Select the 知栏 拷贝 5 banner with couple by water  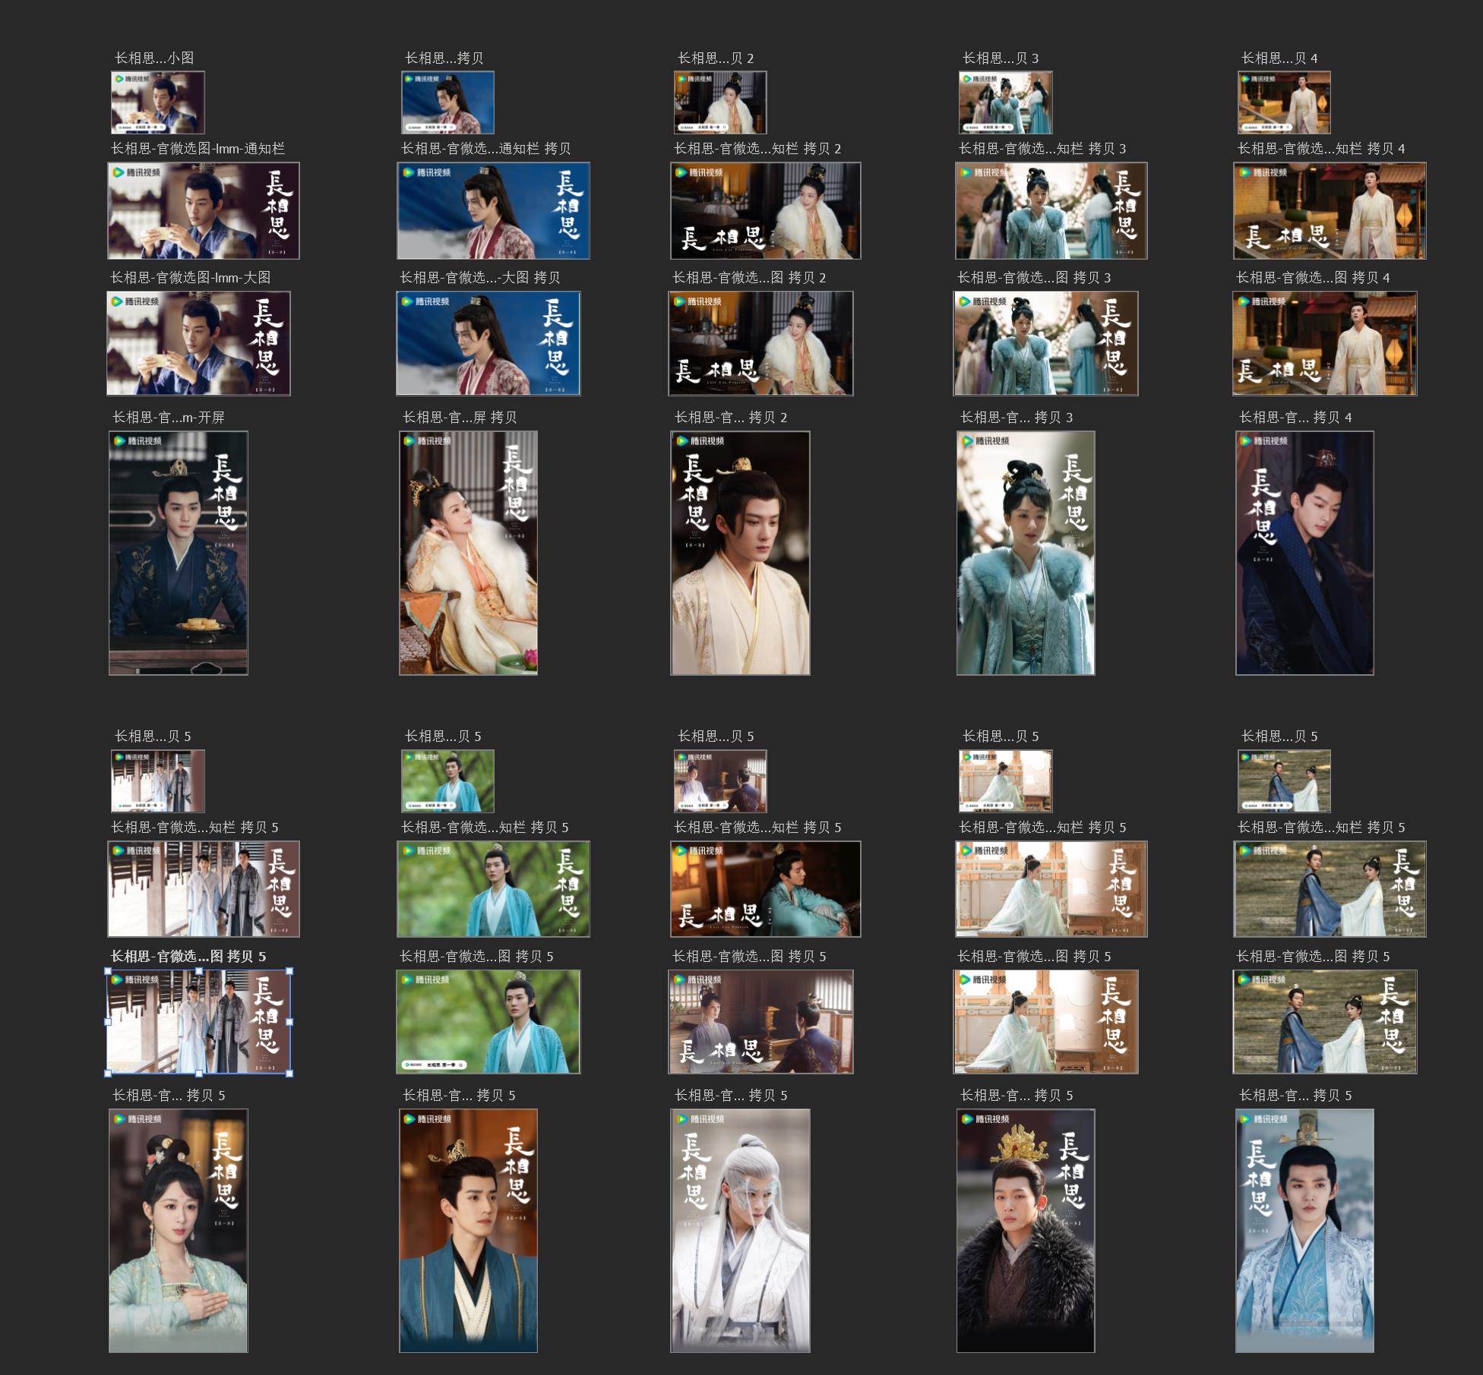click(x=1330, y=889)
